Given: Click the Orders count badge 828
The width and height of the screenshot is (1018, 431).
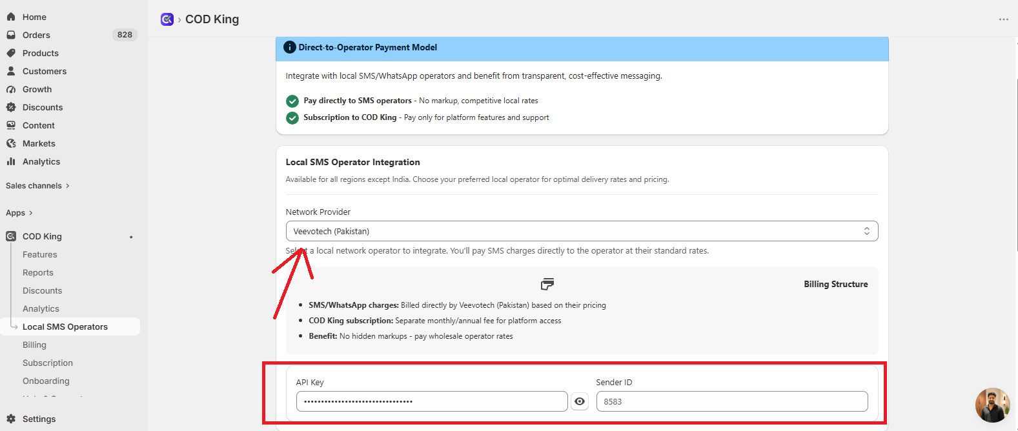Looking at the screenshot, I should pos(125,35).
